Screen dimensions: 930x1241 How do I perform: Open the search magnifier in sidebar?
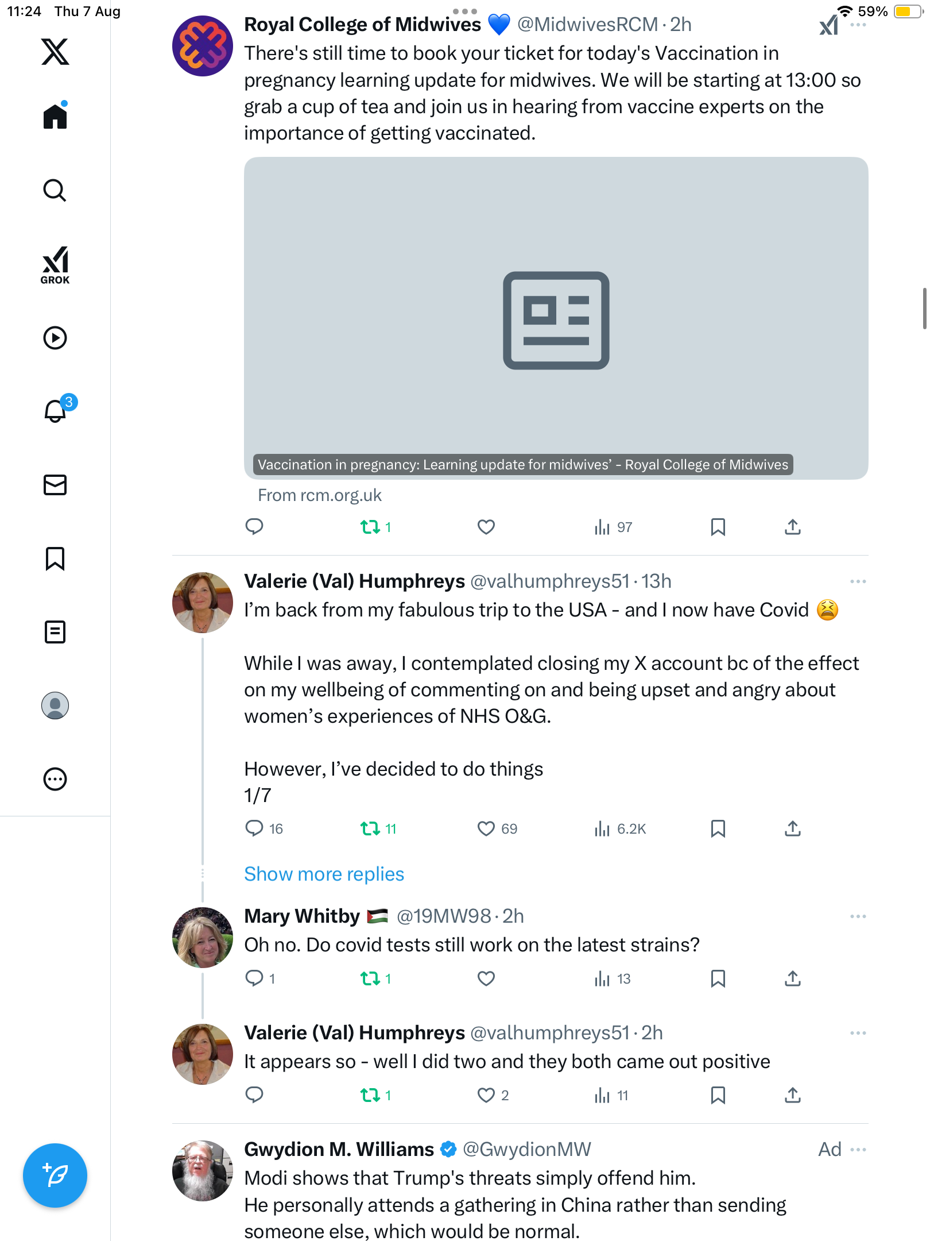click(x=55, y=190)
